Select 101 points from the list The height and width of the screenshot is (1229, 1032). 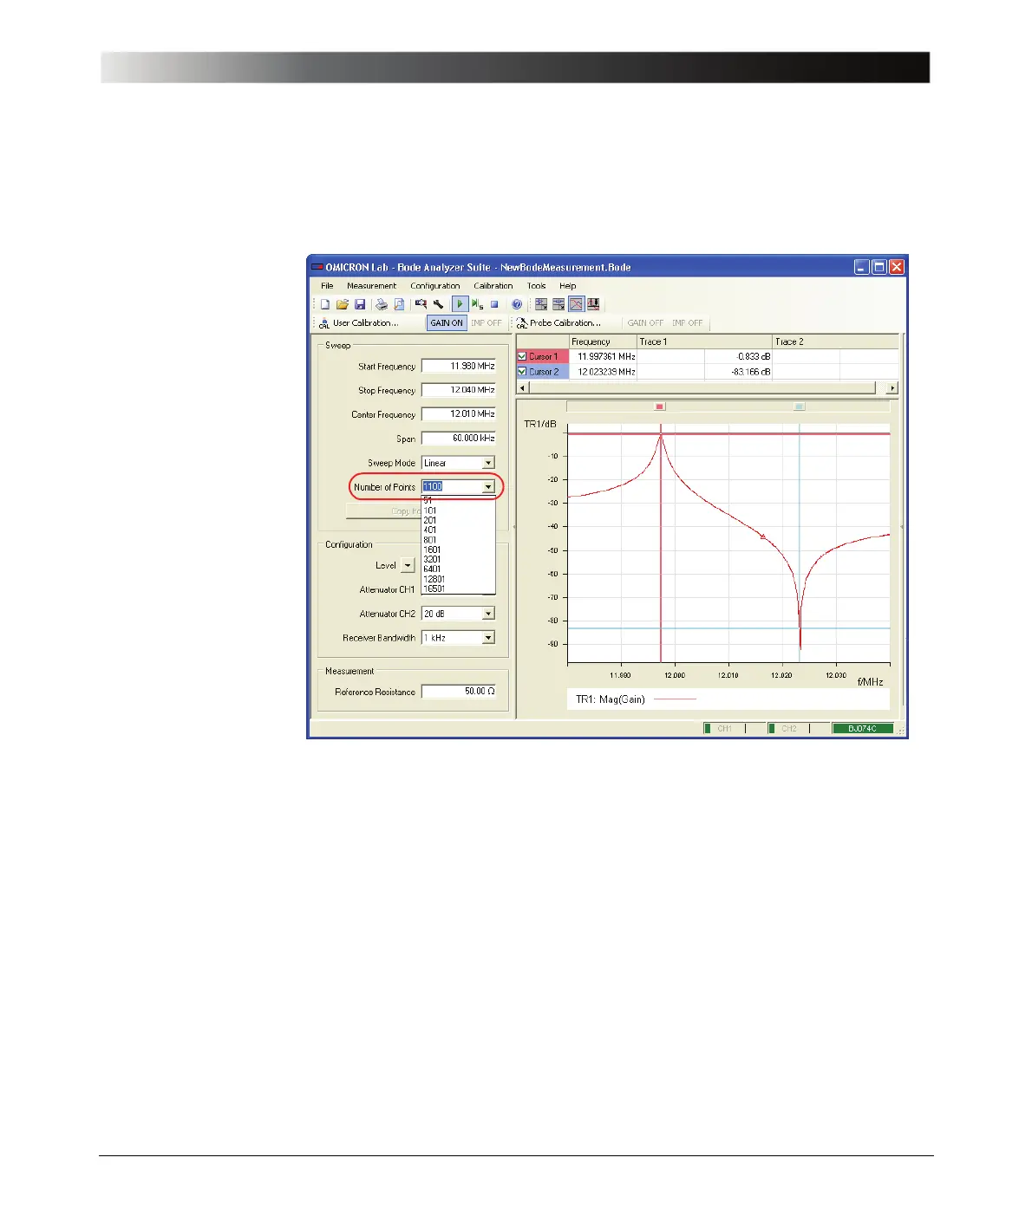[458, 510]
